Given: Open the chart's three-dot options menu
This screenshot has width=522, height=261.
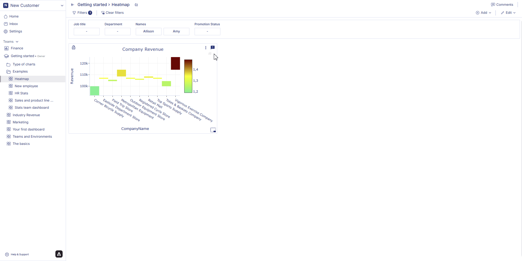Looking at the screenshot, I should [205, 48].
